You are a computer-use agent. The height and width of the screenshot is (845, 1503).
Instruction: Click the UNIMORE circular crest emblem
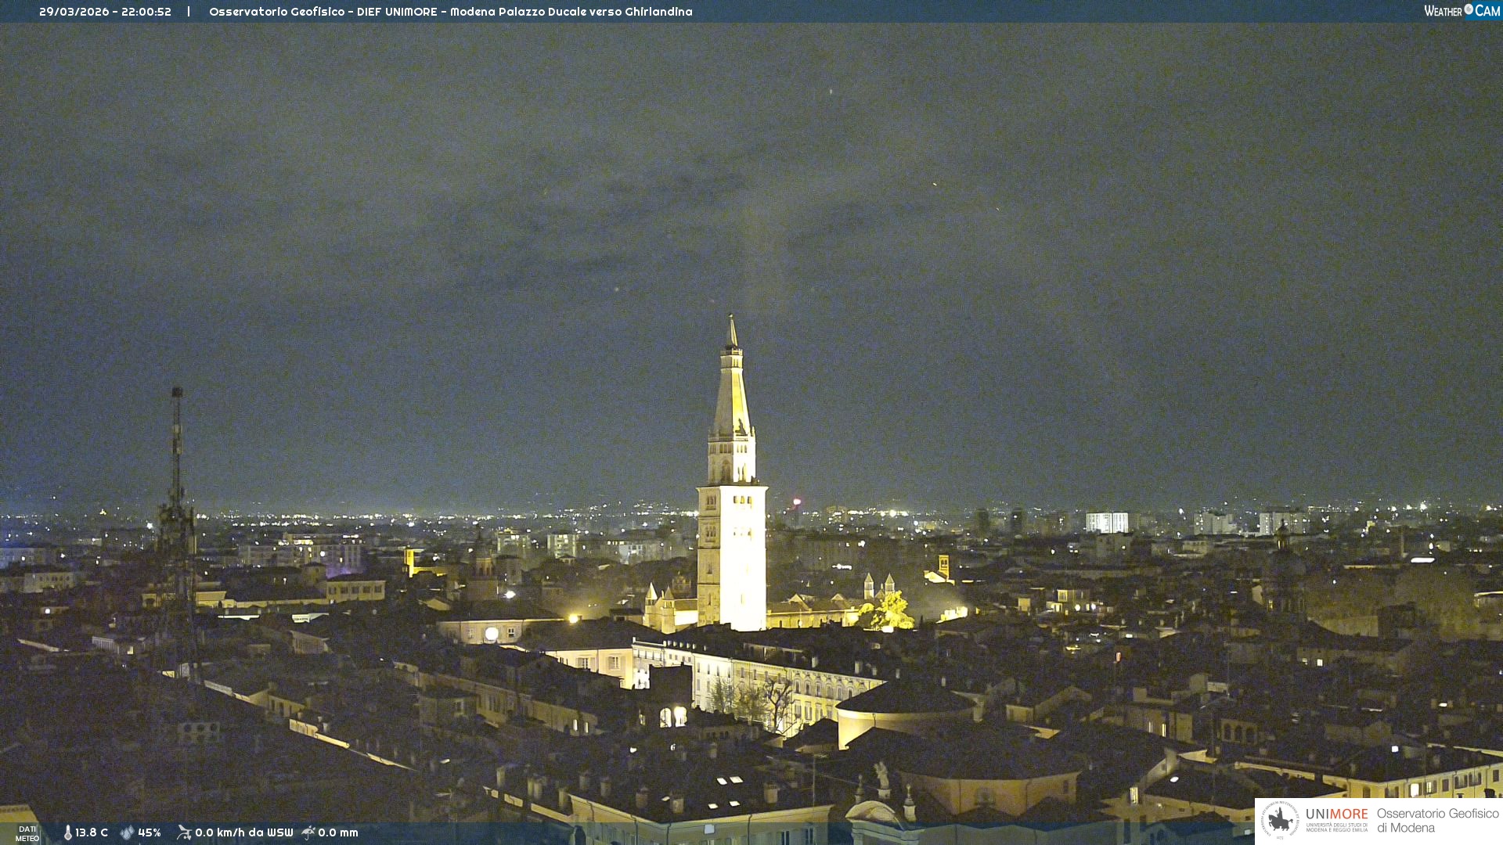click(1280, 820)
